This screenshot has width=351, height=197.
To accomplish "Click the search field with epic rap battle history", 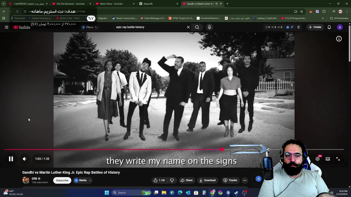I will (149, 27).
